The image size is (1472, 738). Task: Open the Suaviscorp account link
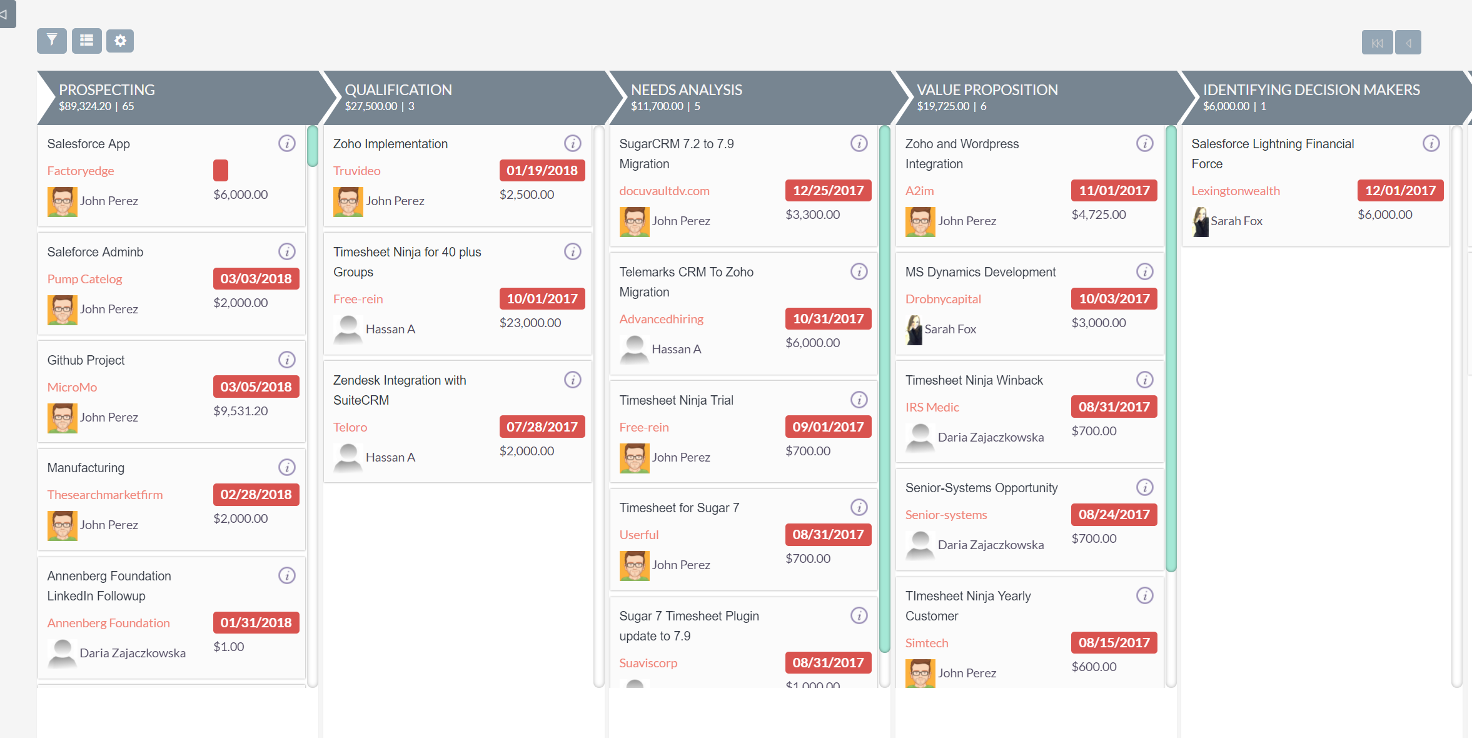tap(648, 663)
